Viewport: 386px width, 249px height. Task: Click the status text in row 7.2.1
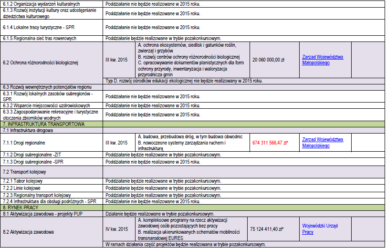[x=163, y=181]
